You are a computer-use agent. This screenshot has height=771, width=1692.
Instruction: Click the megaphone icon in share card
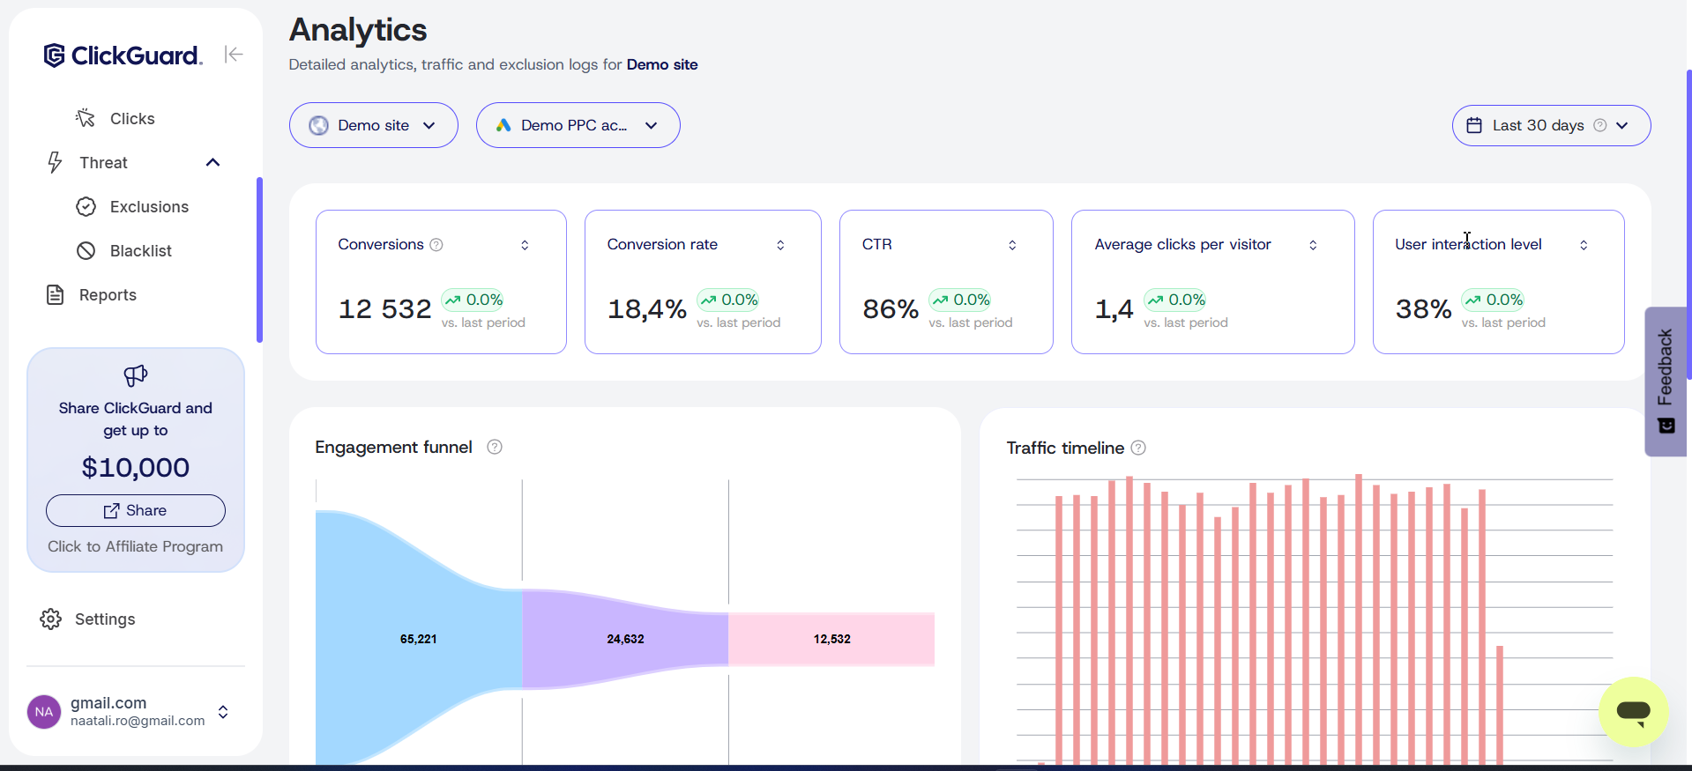point(136,376)
